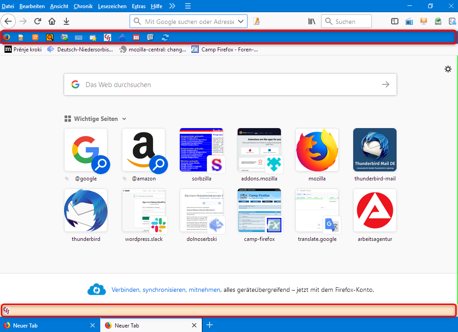This screenshot has height=332, width=458.
Task: Open the Library bookshelf icon
Action: [x=312, y=21]
